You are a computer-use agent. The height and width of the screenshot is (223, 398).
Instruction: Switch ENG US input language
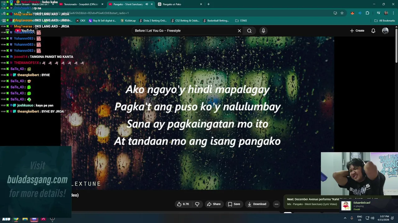pyautogui.click(x=359, y=218)
